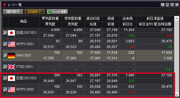
Task: Open chart icon for FTSE/2021 row
Action: tap(5, 67)
